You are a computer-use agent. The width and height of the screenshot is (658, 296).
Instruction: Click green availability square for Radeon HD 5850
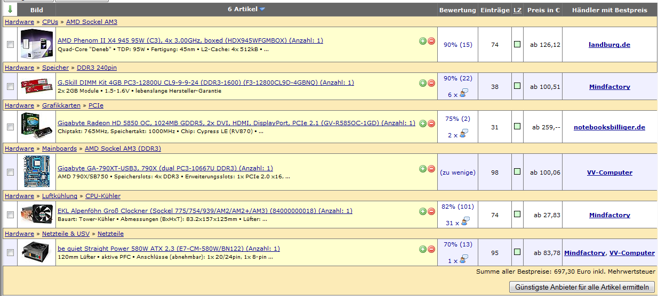(x=517, y=126)
